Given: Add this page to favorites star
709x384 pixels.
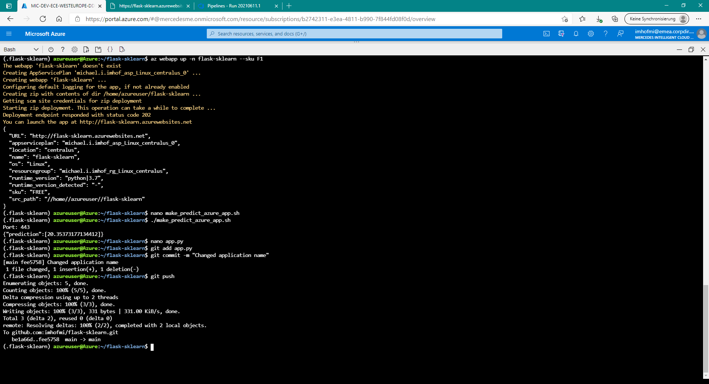Looking at the screenshot, I should 565,19.
